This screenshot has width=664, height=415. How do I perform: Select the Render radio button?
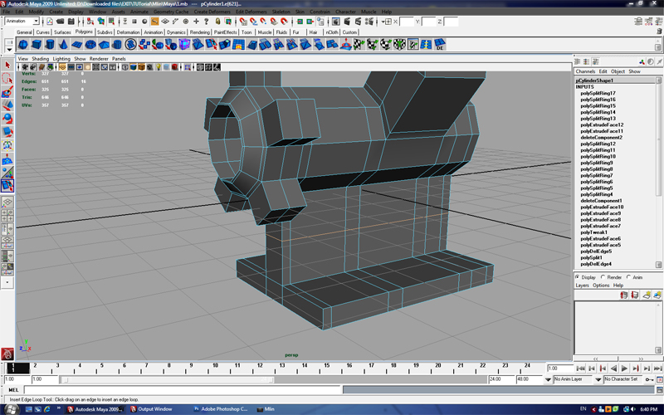click(604, 277)
